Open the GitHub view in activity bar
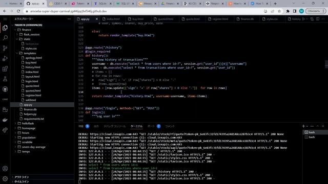The height and width of the screenshot is (184, 328). click(x=5, y=89)
